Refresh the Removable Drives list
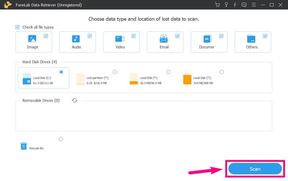The height and width of the screenshot is (181, 288). tap(74, 100)
